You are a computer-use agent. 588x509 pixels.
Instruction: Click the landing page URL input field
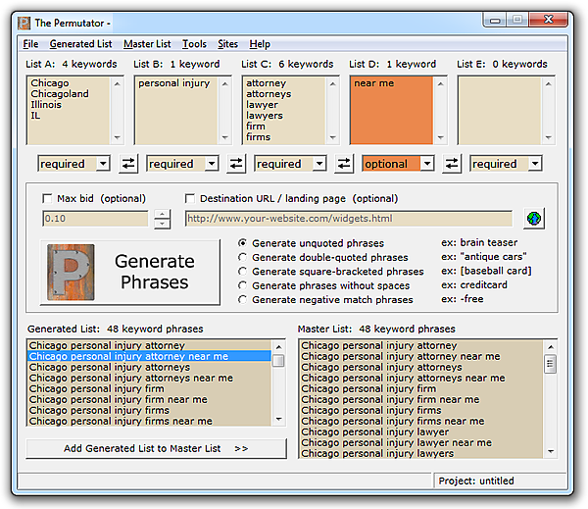pos(348,219)
